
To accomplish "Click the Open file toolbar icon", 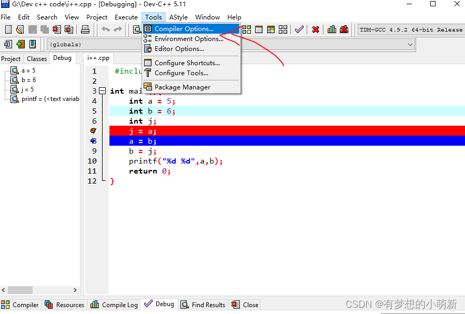I will [20, 29].
